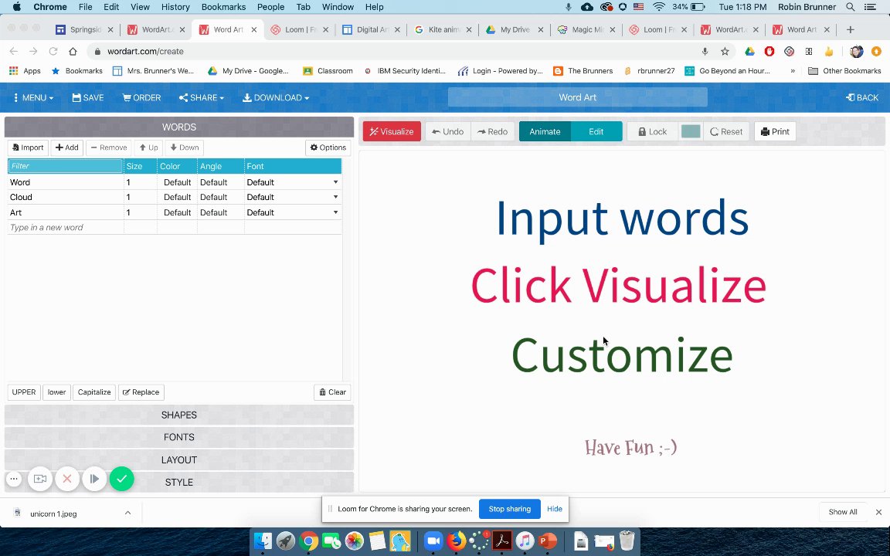The image size is (890, 556).
Task: Open Finder from the Dock
Action: click(263, 541)
